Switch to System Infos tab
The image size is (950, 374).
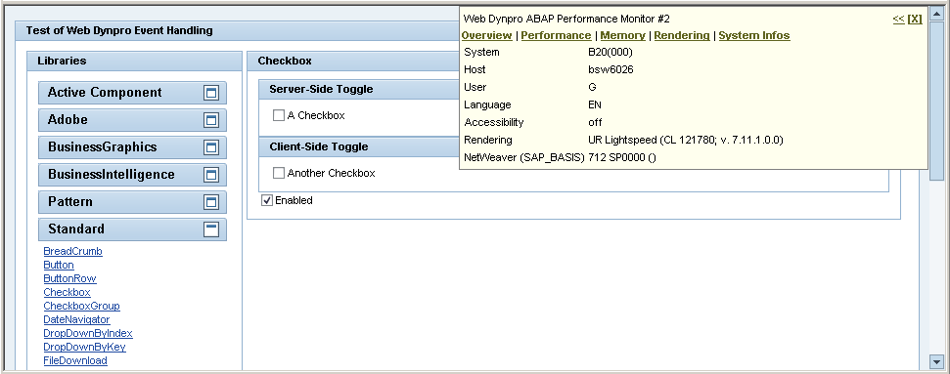pyautogui.click(x=754, y=36)
